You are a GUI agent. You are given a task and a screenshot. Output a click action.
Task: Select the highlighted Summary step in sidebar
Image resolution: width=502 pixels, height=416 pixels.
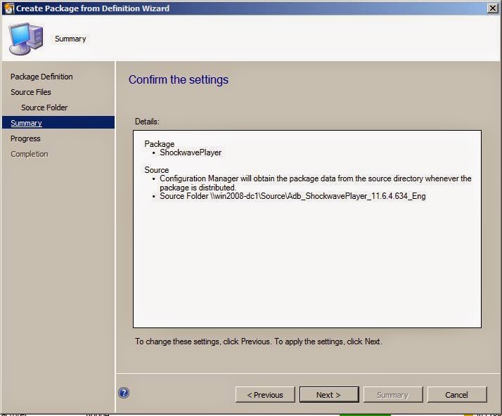(58, 122)
